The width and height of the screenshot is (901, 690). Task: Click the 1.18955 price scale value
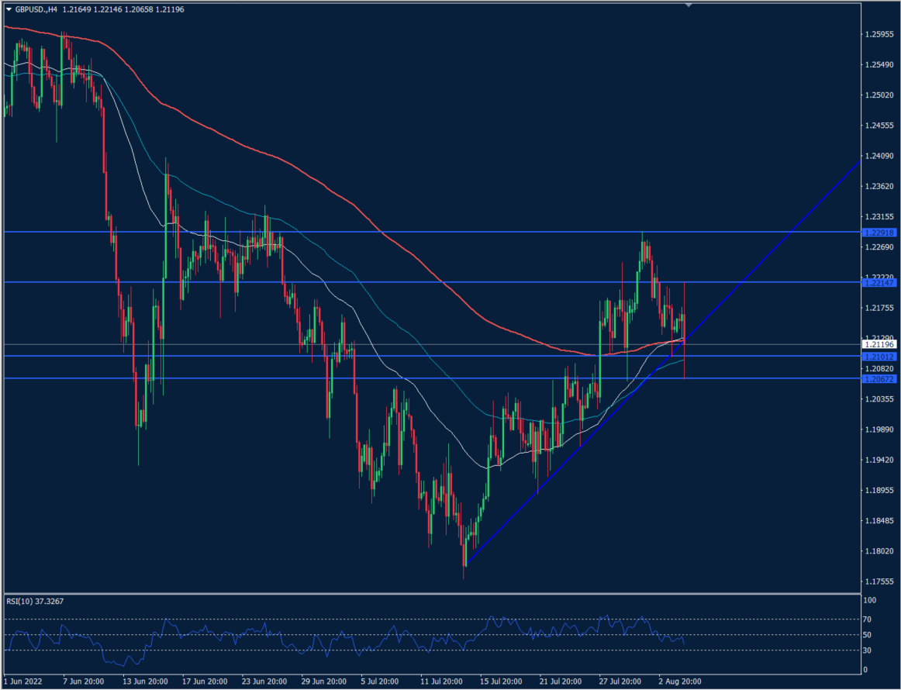pyautogui.click(x=879, y=490)
